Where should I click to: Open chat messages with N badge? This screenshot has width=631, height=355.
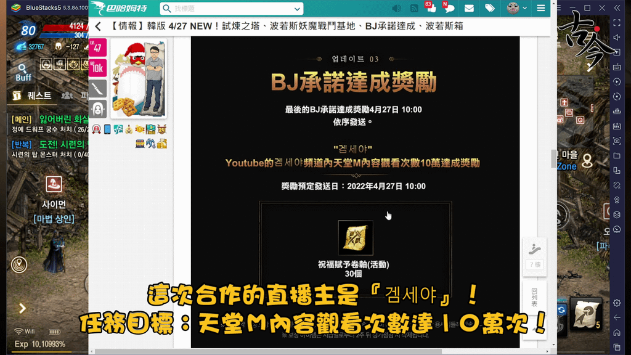449,7
